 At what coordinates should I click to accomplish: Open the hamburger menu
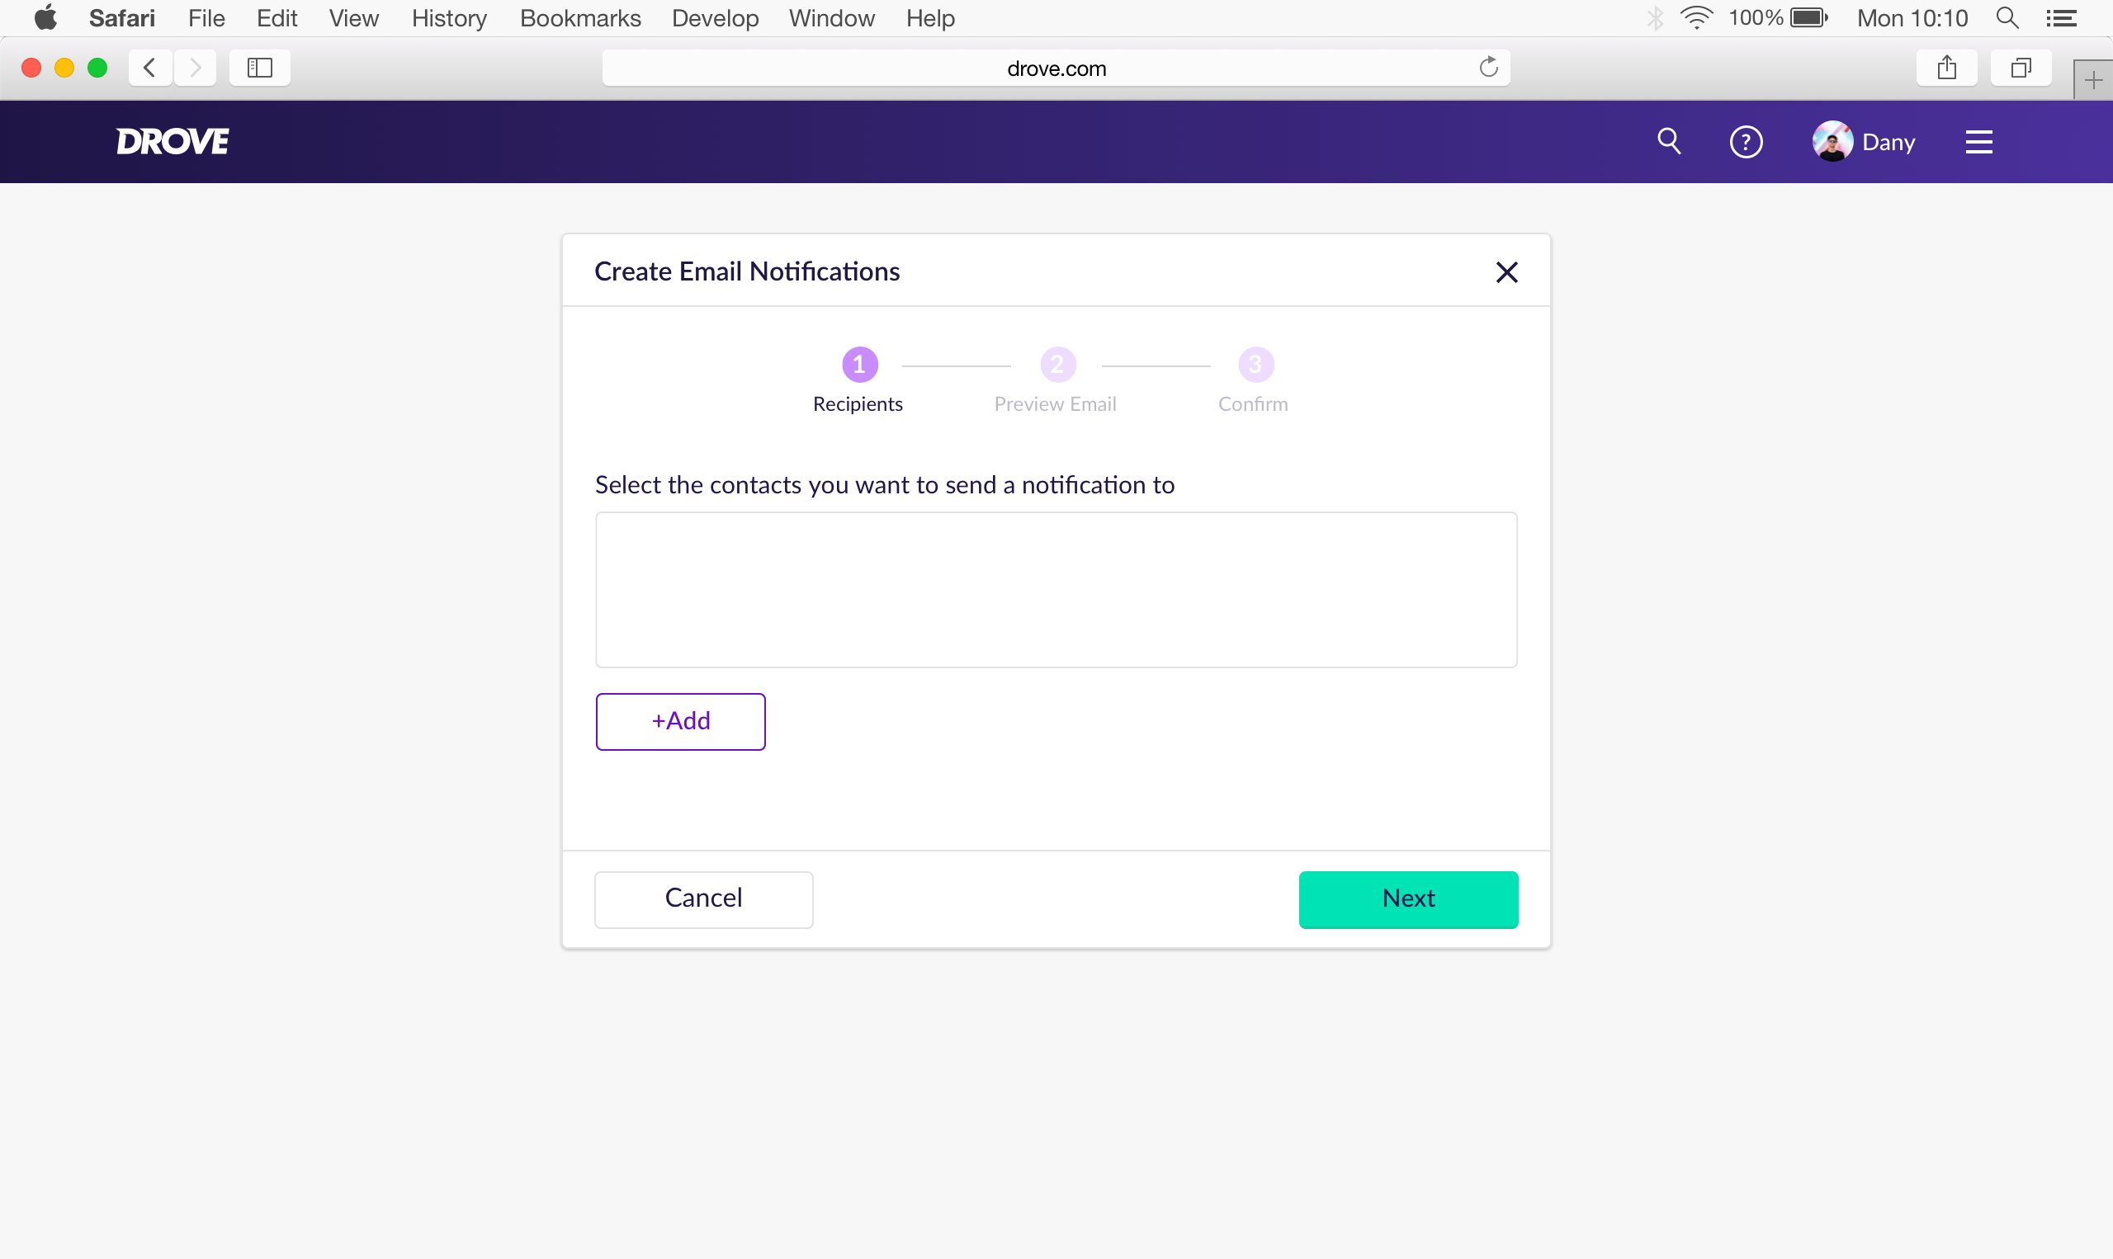pos(1978,142)
